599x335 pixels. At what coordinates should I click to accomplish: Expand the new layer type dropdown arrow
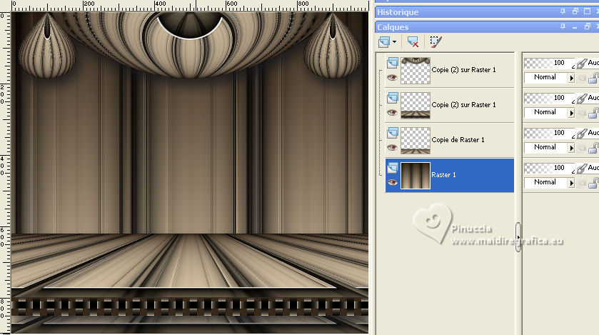394,41
